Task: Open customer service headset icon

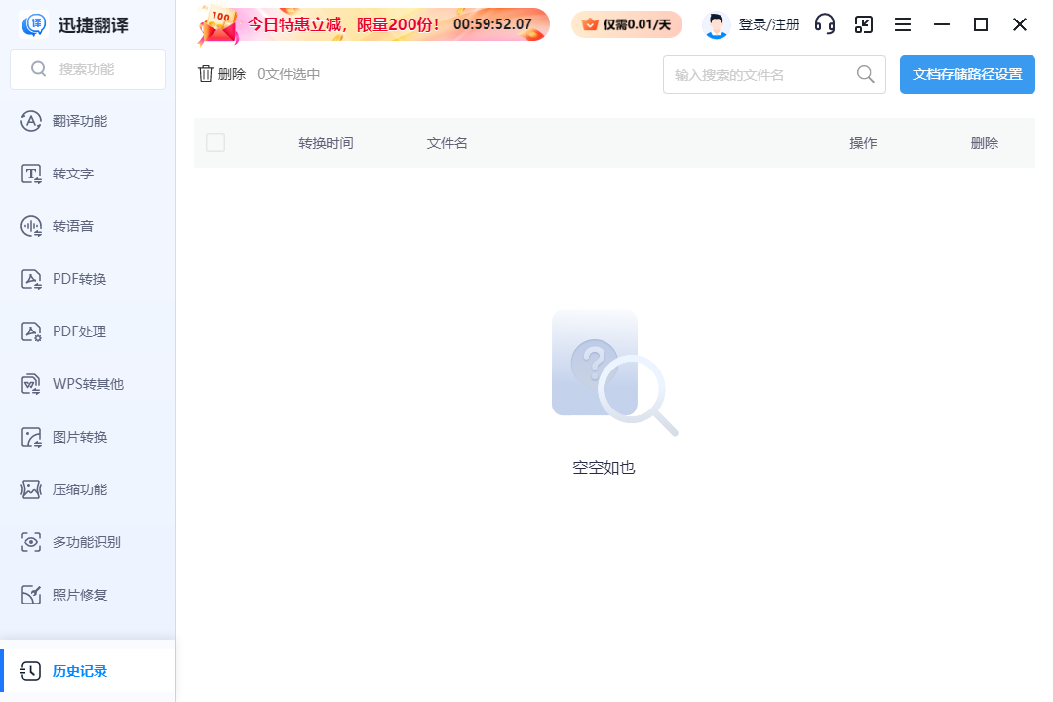Action: (x=825, y=24)
